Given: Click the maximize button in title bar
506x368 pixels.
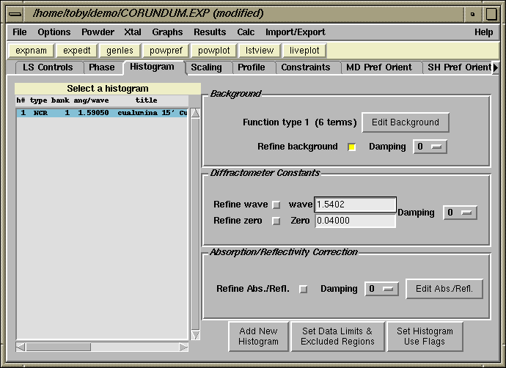Looking at the screenshot, I should coord(491,14).
